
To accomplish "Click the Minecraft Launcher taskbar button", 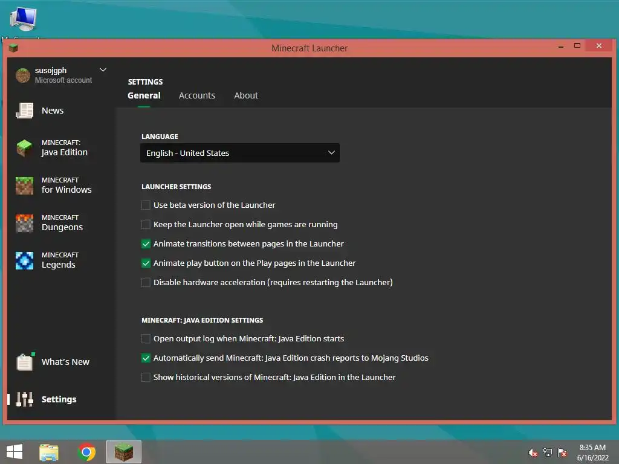I will pyautogui.click(x=123, y=452).
